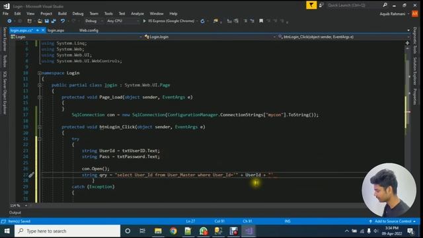
Task: Click the INS insert mode indicator in status bar
Action: point(288,221)
